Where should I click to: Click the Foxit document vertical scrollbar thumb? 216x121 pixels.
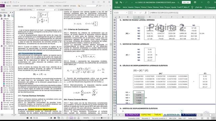pos(111,44)
